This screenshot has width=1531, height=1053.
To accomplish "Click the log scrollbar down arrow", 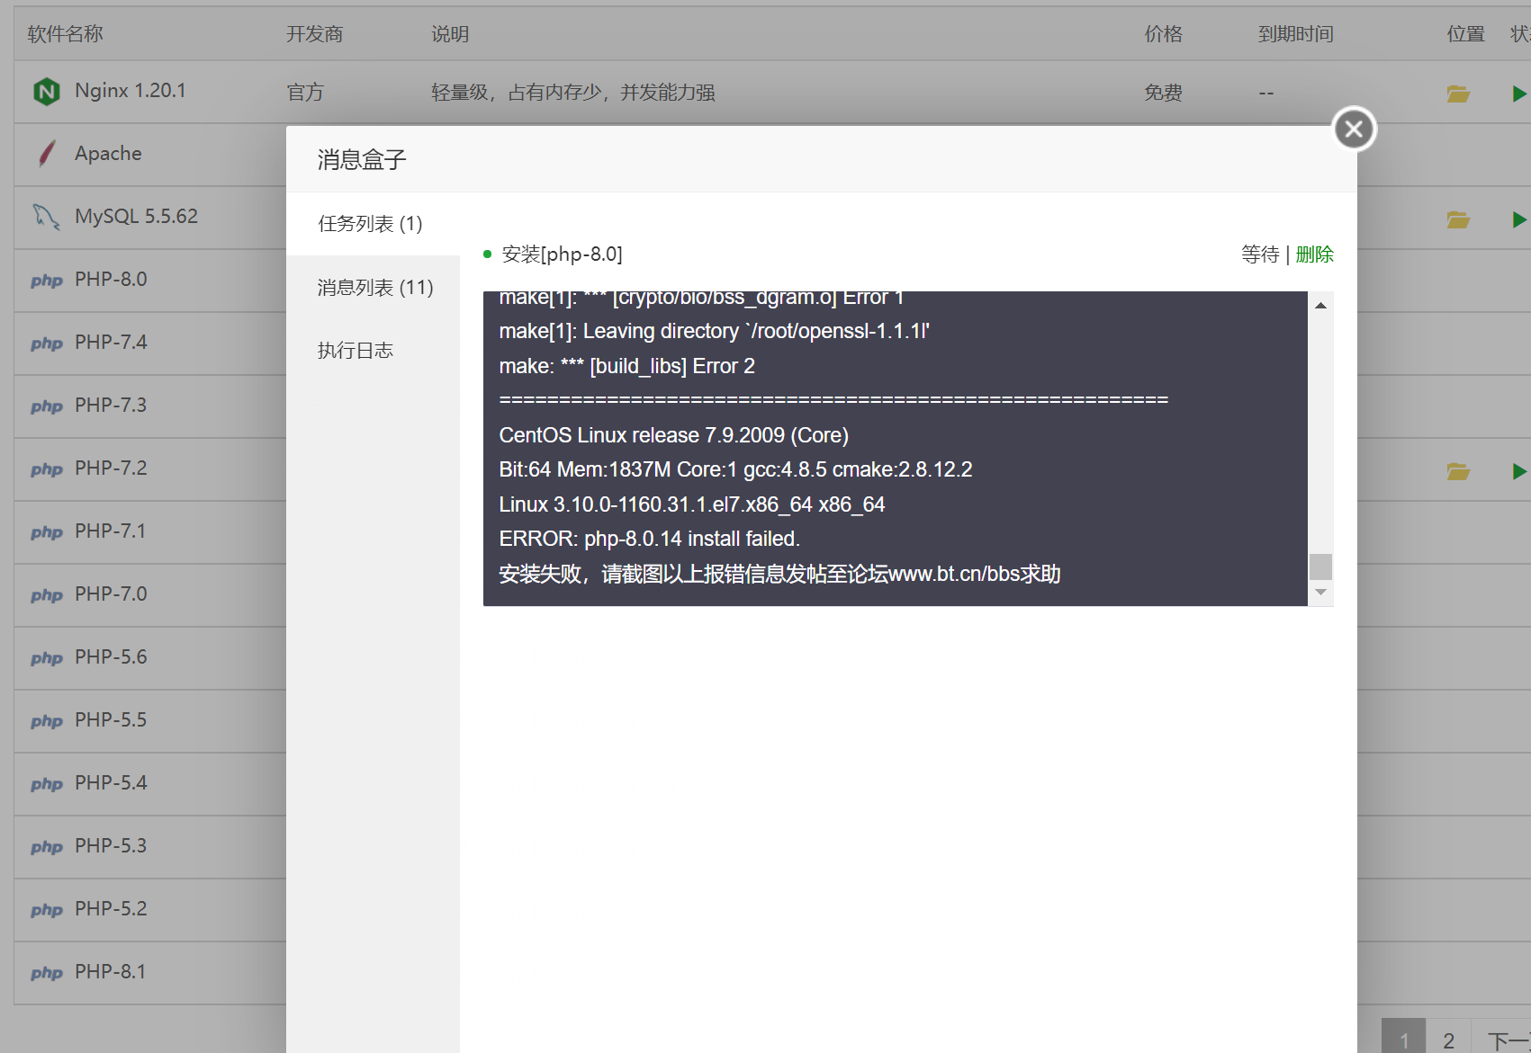I will (1320, 592).
